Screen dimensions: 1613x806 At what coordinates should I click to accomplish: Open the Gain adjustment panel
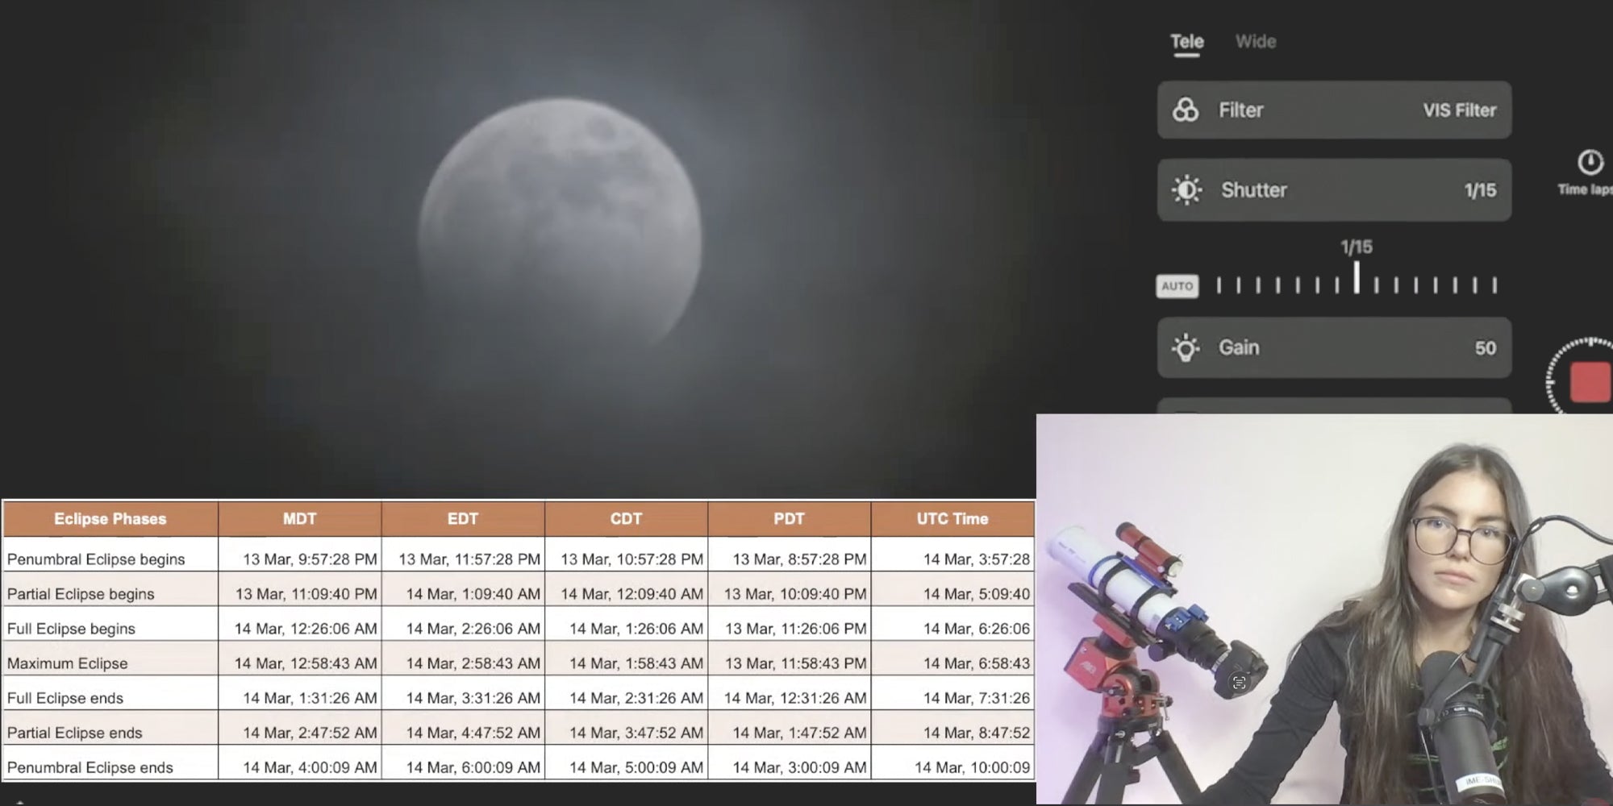coord(1335,347)
